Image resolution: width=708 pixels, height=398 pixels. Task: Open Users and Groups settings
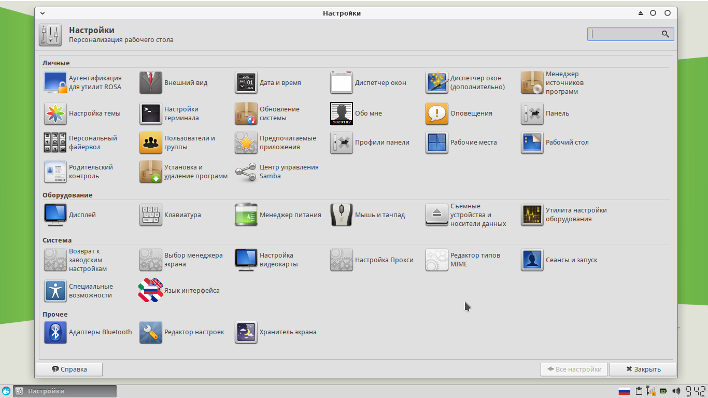coord(151,143)
